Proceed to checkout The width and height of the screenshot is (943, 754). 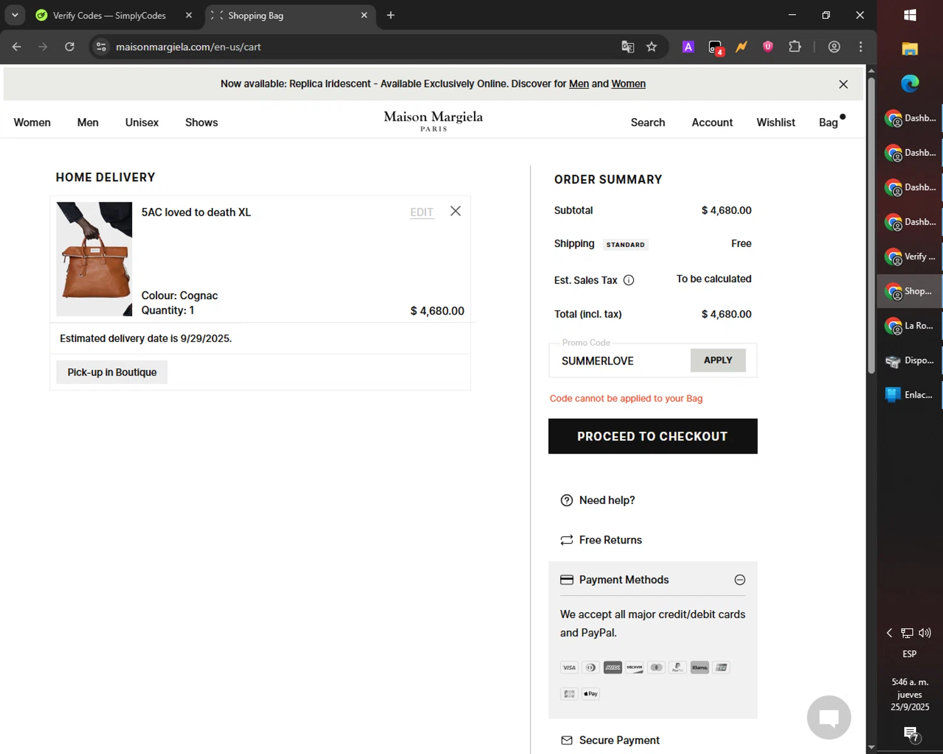(x=653, y=436)
